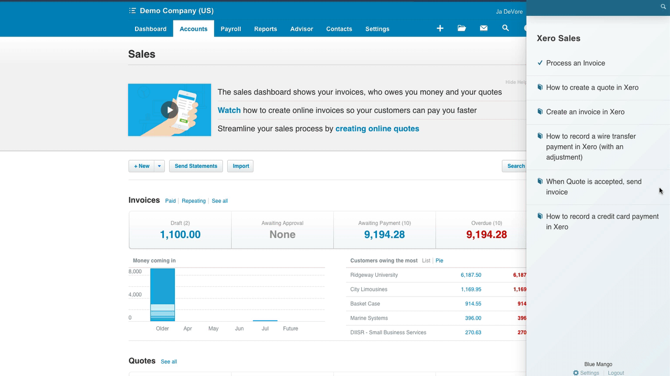Click the Send Statements button
670x376 pixels.
coord(196,166)
